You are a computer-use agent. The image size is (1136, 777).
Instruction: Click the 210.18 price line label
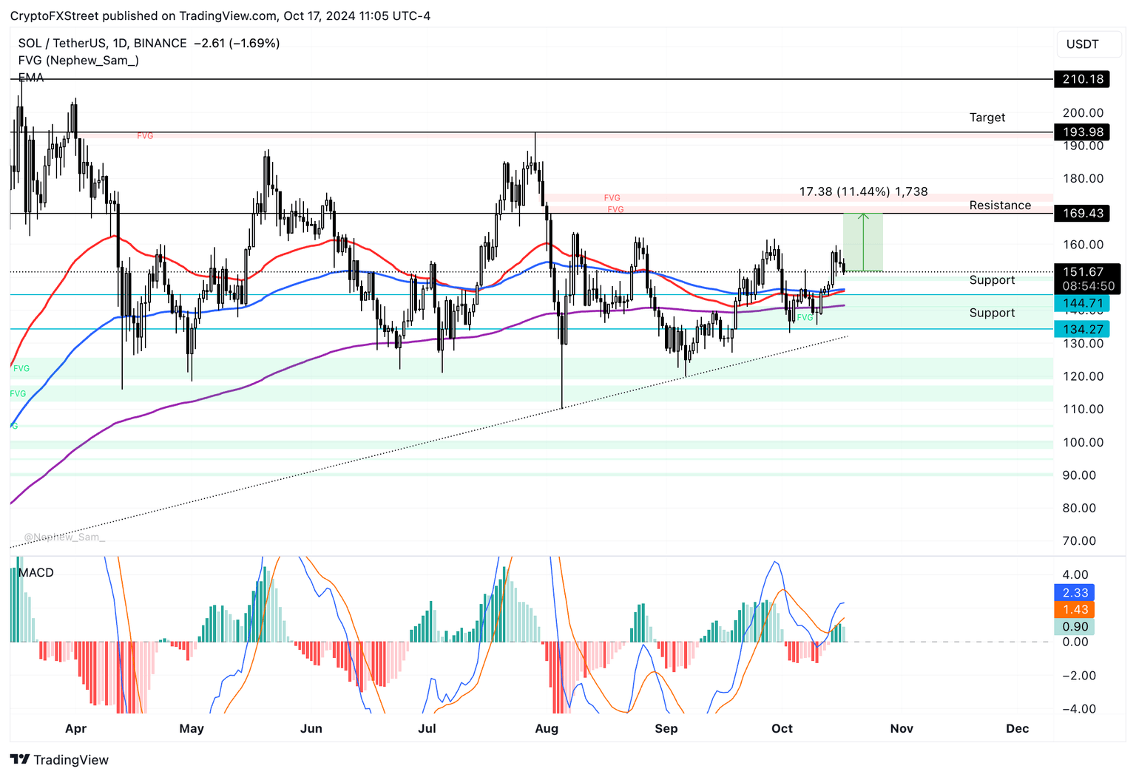pos(1082,79)
